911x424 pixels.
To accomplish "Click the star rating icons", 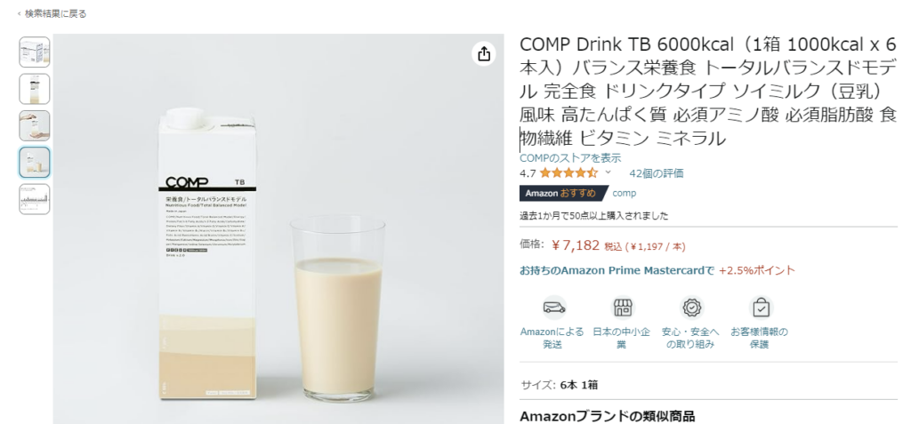I will coord(568,173).
